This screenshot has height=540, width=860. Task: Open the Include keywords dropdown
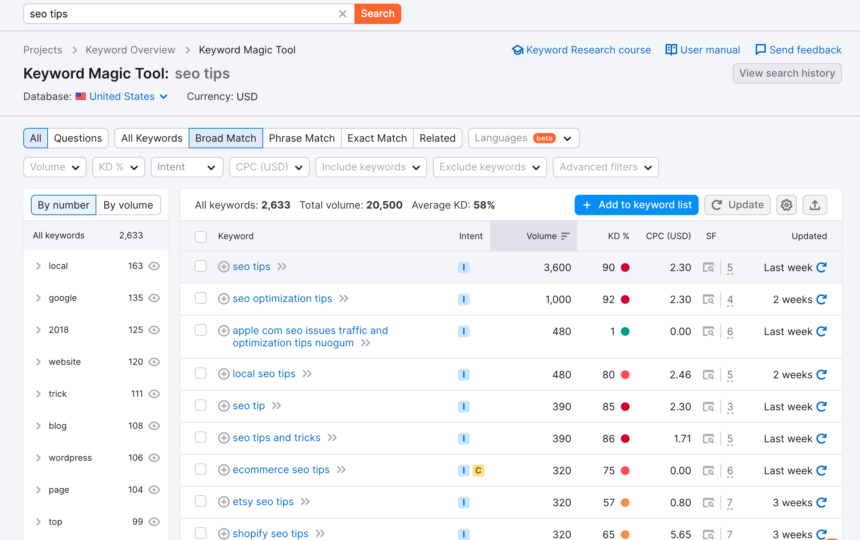[x=371, y=167]
